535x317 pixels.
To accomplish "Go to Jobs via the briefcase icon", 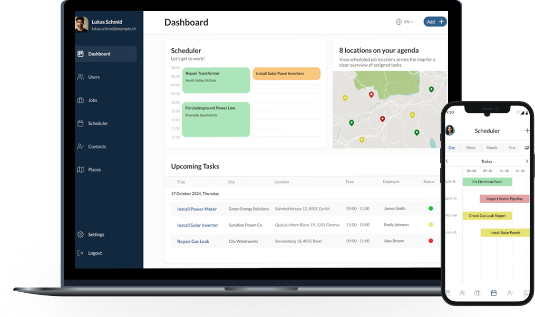I will [x=81, y=100].
